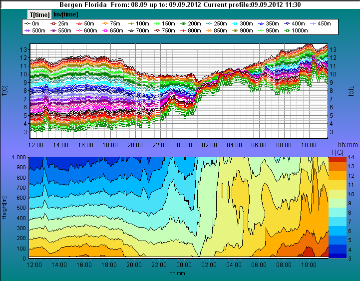The width and height of the screenshot is (360, 281).
Task: Switch to the Inv[time] tab
Action: coord(64,14)
